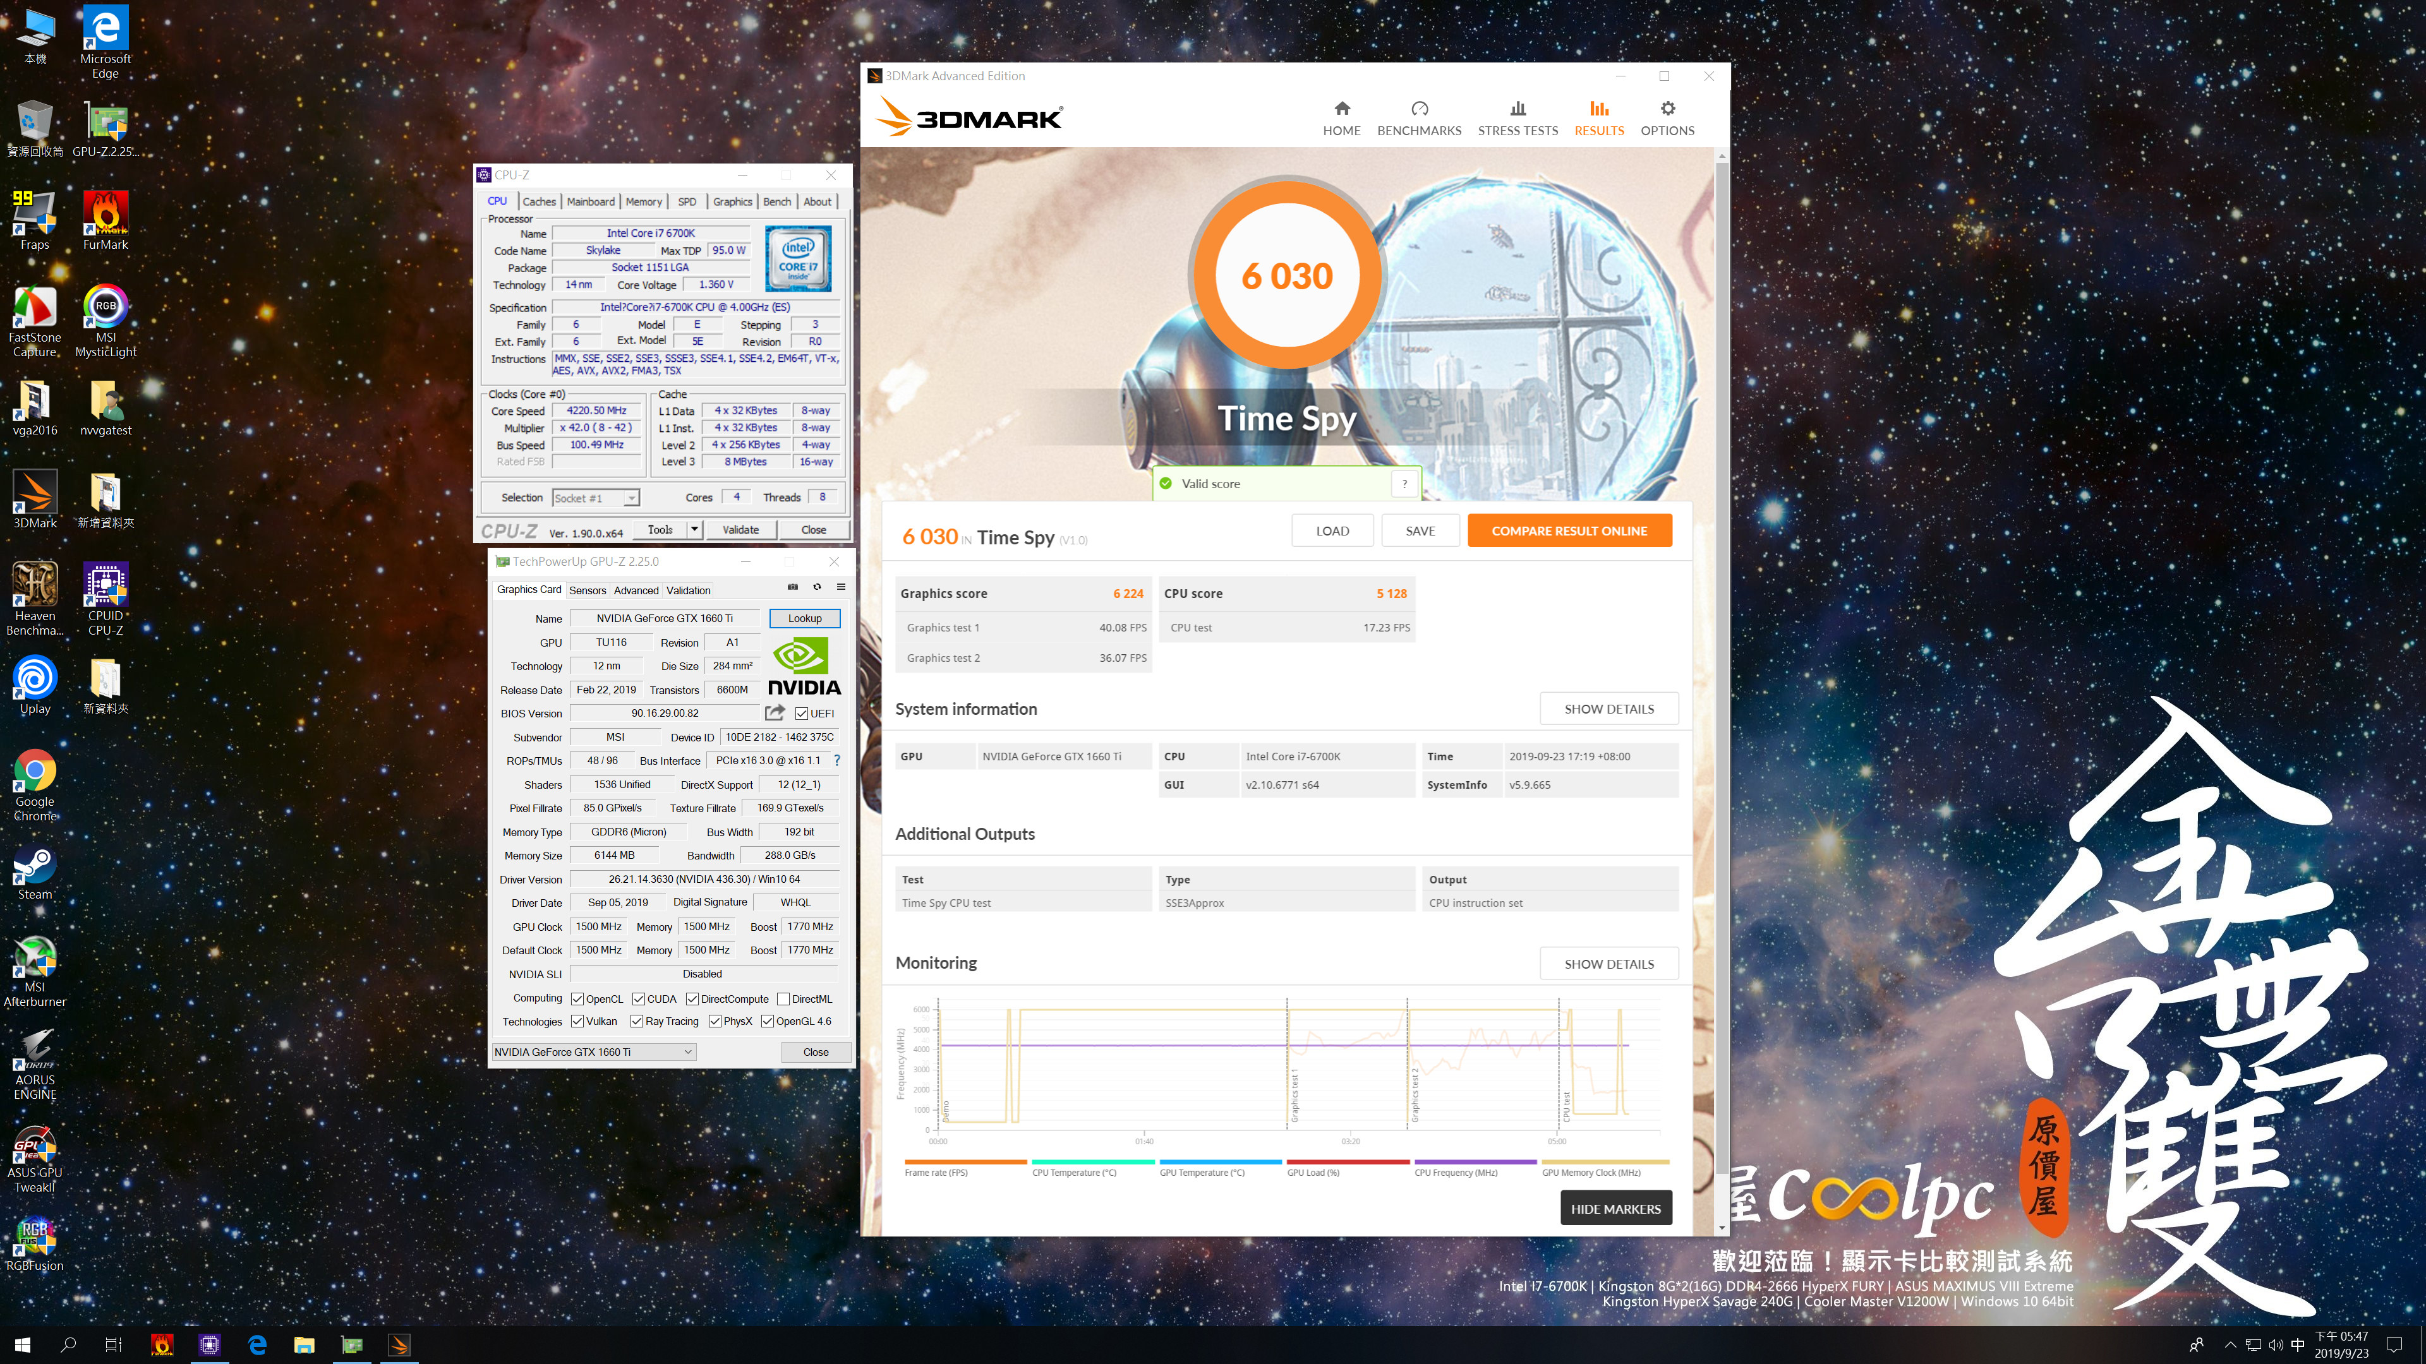Click taskbar search magnifier icon

tap(68, 1345)
